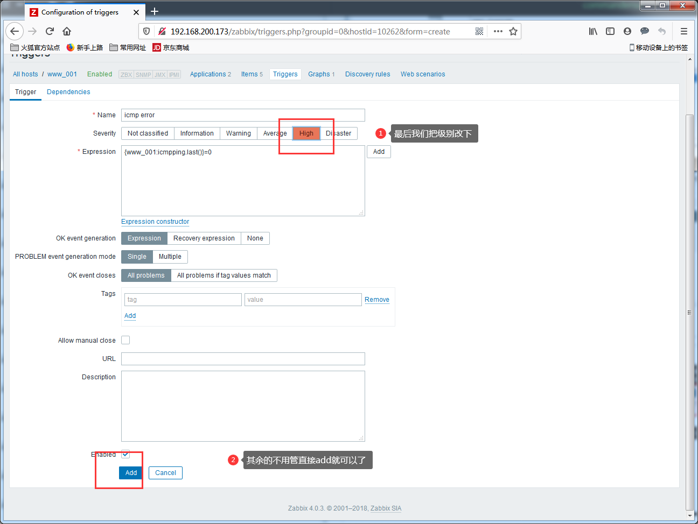Open the Graphs 1 section
The image size is (698, 524).
[322, 74]
